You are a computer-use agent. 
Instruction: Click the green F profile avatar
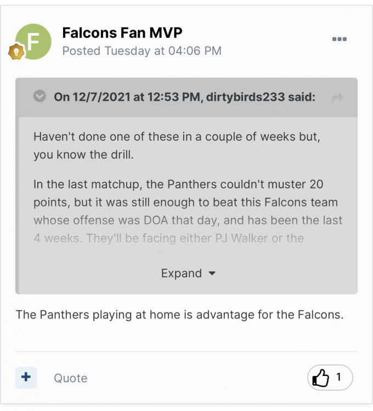[34, 42]
